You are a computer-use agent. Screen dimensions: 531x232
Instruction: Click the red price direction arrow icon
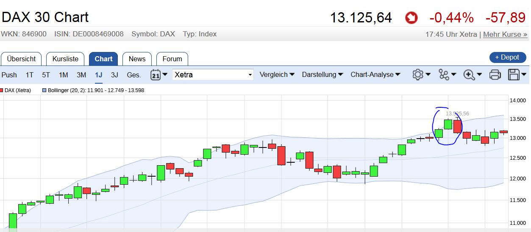pyautogui.click(x=411, y=18)
